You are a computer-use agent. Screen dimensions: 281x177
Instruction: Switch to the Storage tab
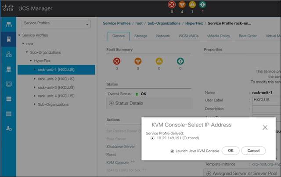point(140,36)
